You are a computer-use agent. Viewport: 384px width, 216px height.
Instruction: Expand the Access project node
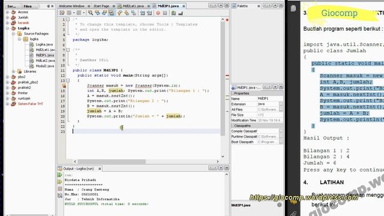8,12
